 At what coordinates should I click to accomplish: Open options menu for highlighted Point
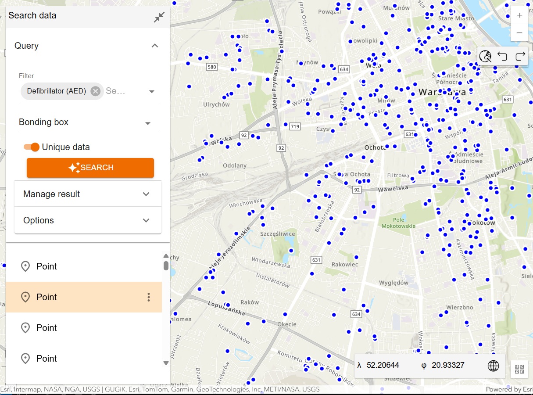(149, 297)
